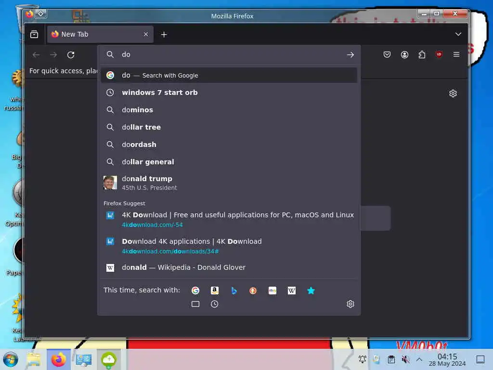Go forward one page
This screenshot has height=370, width=493.
pos(53,55)
